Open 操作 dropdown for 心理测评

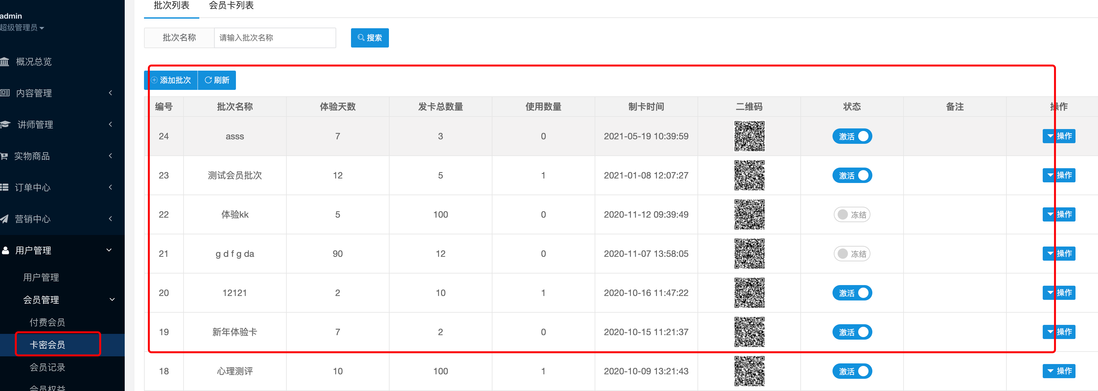[x=1059, y=371]
